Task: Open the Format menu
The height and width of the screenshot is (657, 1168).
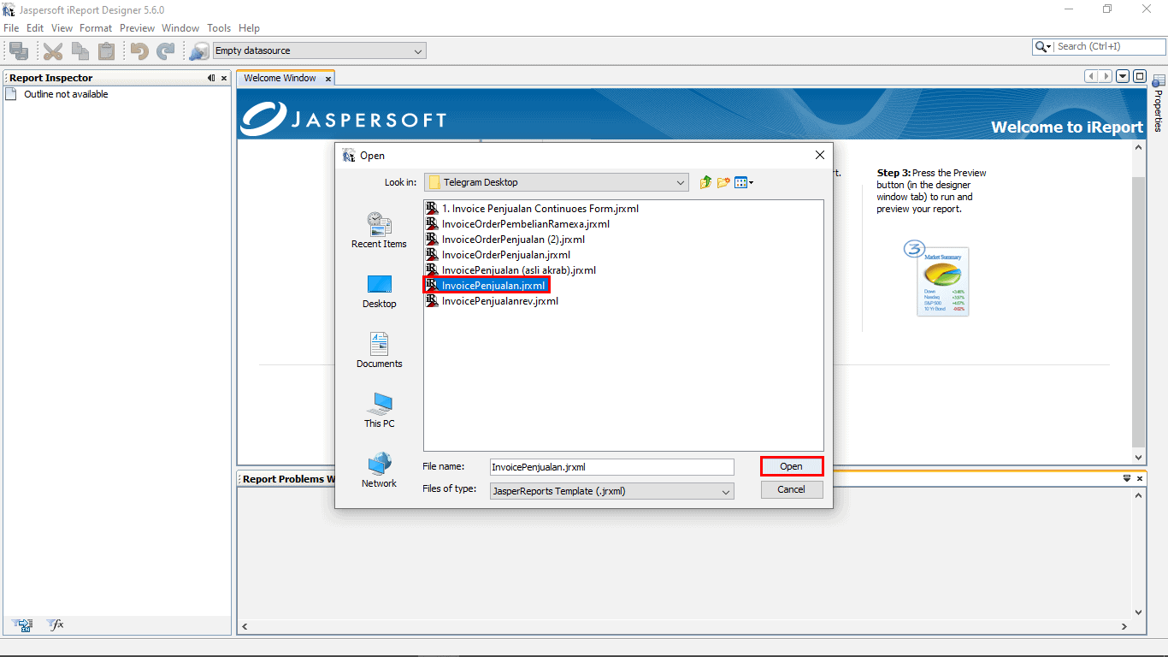Action: click(96, 28)
